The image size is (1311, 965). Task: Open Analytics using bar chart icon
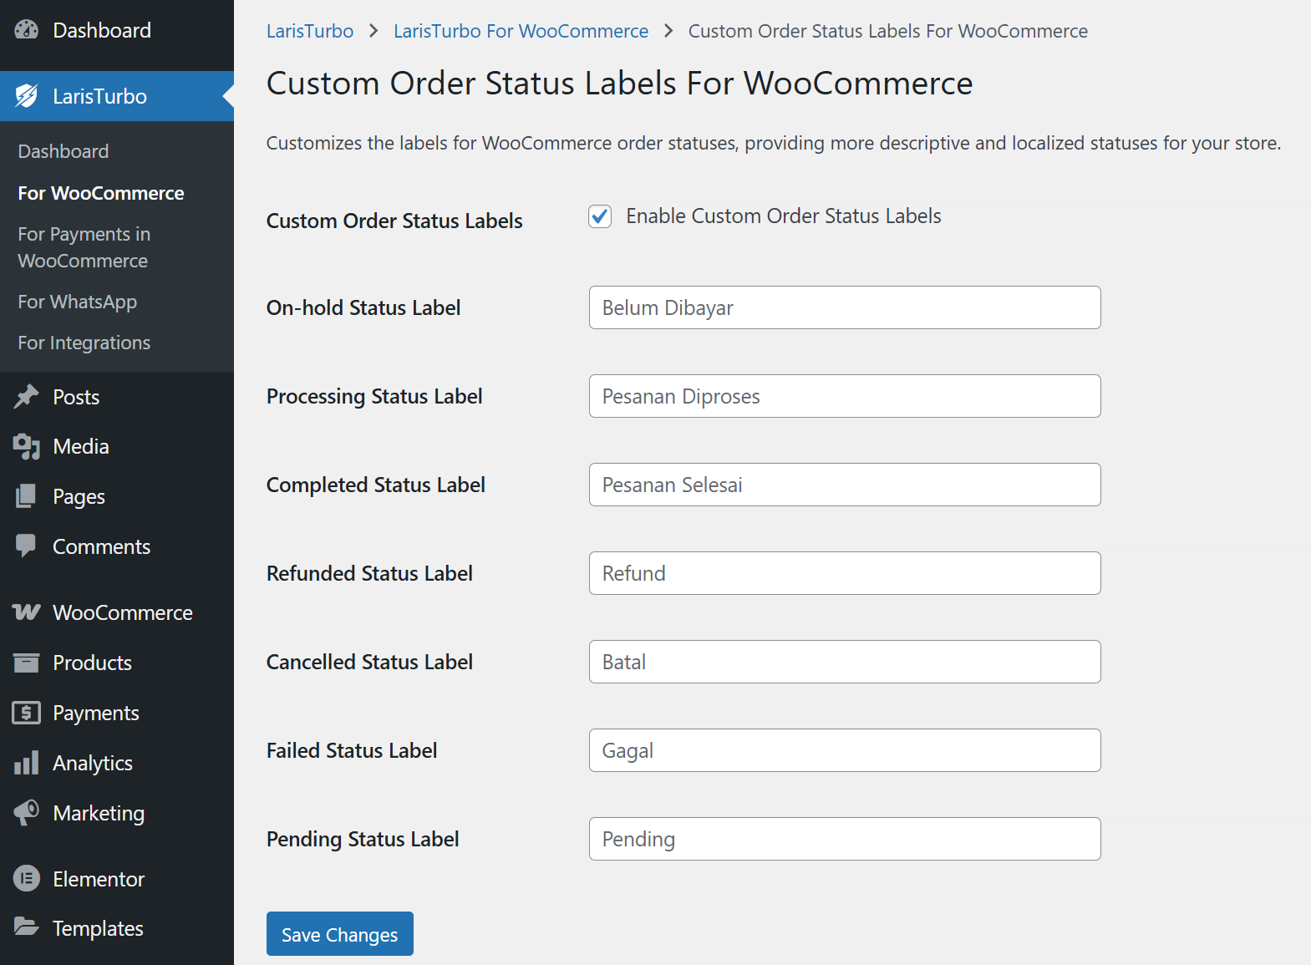pyautogui.click(x=27, y=763)
